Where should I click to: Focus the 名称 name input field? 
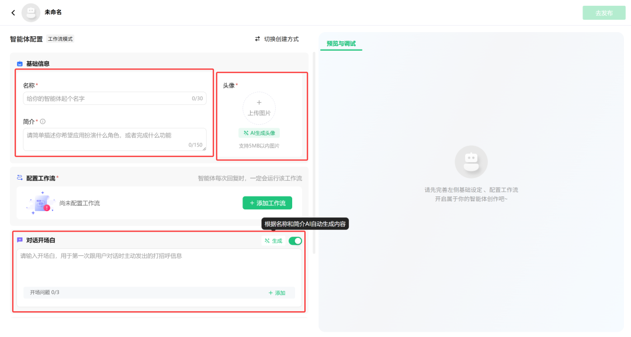(115, 99)
